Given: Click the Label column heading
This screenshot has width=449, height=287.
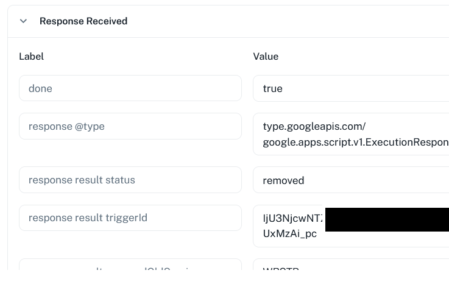Looking at the screenshot, I should click(31, 57).
